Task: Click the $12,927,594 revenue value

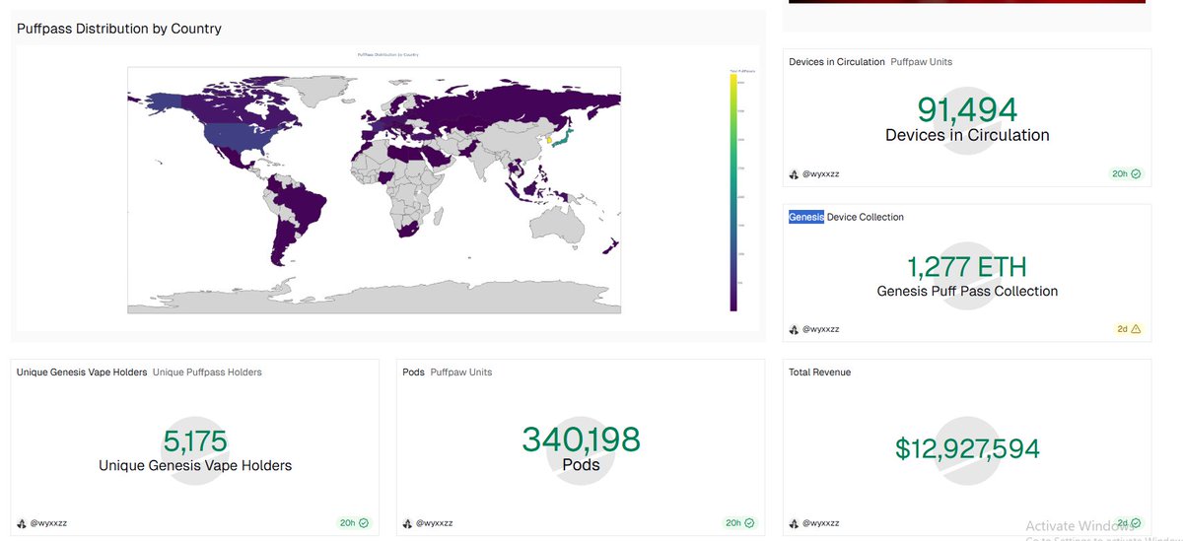Action: tap(967, 449)
